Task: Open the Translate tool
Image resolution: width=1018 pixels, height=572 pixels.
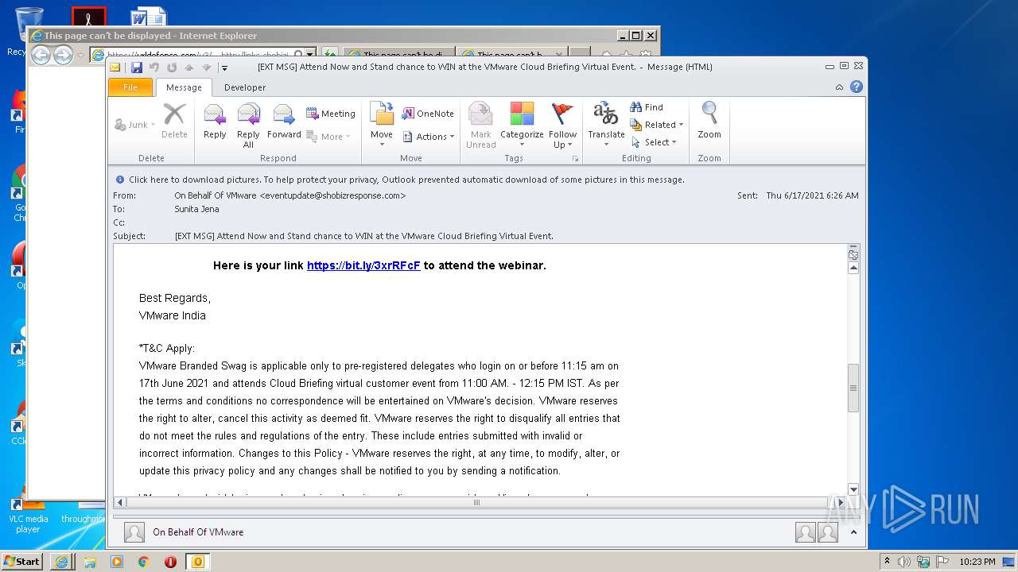Action: tap(606, 126)
